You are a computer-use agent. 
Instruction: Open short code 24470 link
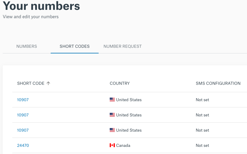click(x=23, y=145)
